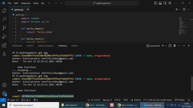Open the pythongamev1 folder taskbar item
Image resolution: width=193 pixels, height=108 pixels.
[x=71, y=105]
